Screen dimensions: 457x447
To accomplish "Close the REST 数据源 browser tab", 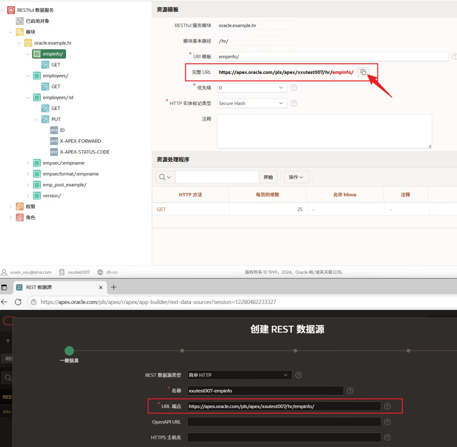I will [x=101, y=287].
